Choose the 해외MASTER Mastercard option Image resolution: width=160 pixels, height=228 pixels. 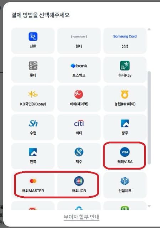click(x=33, y=185)
